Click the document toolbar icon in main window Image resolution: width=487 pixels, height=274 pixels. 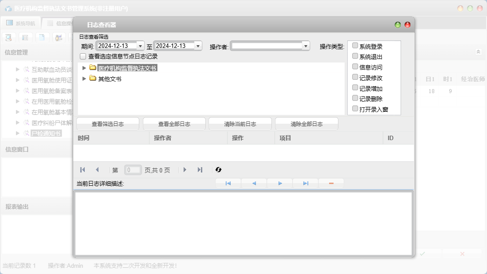pyautogui.click(x=42, y=38)
